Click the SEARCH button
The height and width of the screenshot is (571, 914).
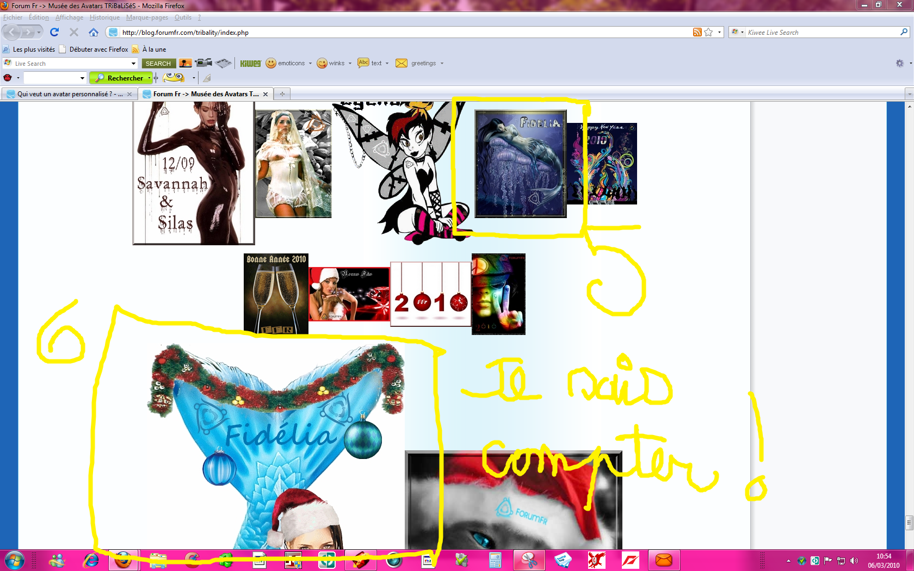[158, 64]
